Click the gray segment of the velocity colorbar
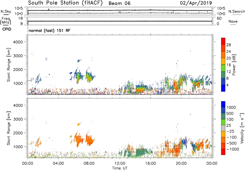This screenshot has height=170, width=245. [223, 128]
